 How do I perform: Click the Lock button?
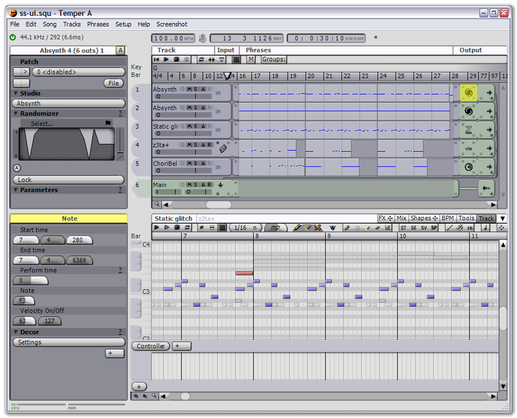click(x=69, y=180)
